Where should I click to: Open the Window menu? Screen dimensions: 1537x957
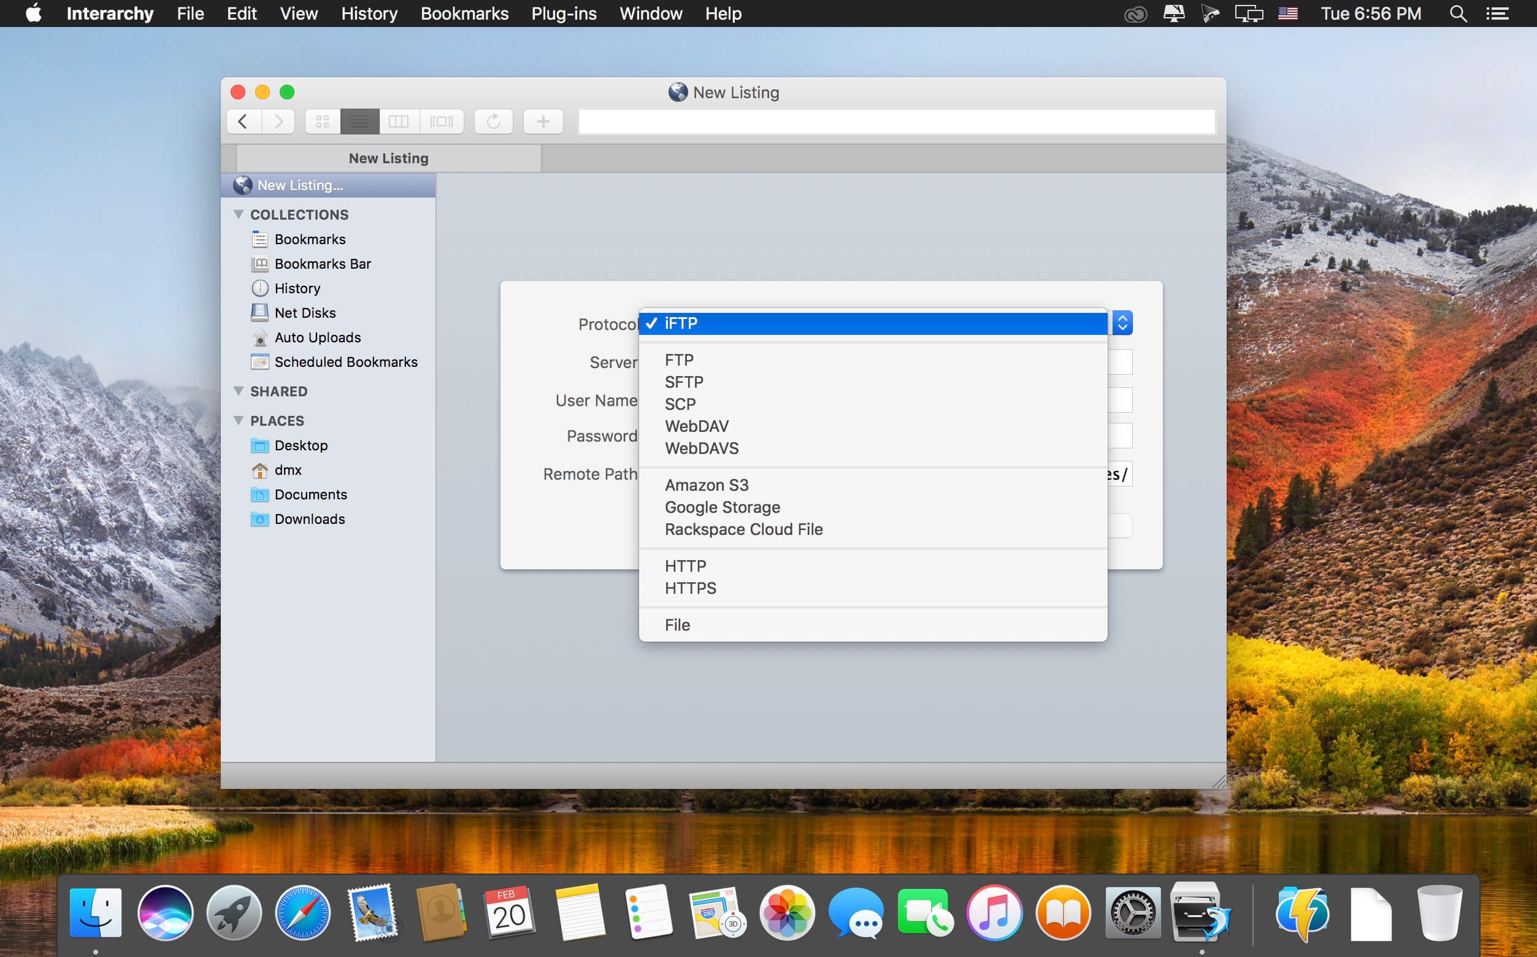tap(651, 13)
